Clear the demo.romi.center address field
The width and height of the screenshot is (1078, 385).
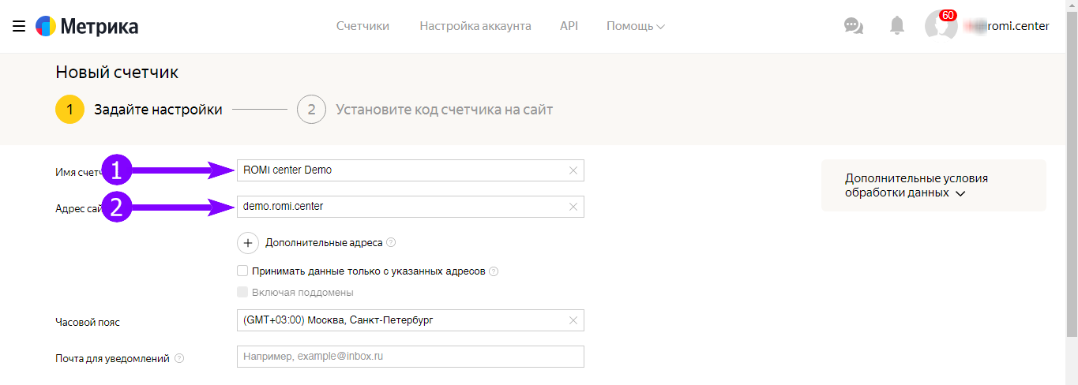(x=573, y=207)
